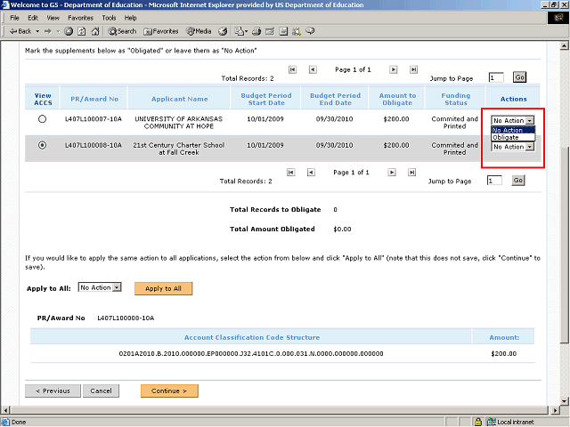The image size is (570, 427).
Task: Select View ACCS radio for University of Arkansas
Action: pos(42,118)
